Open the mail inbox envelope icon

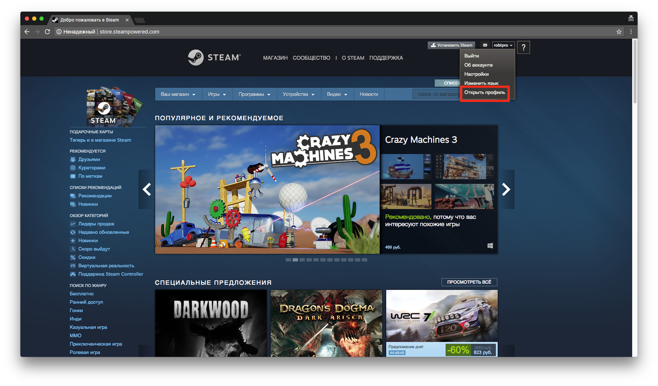click(x=485, y=45)
